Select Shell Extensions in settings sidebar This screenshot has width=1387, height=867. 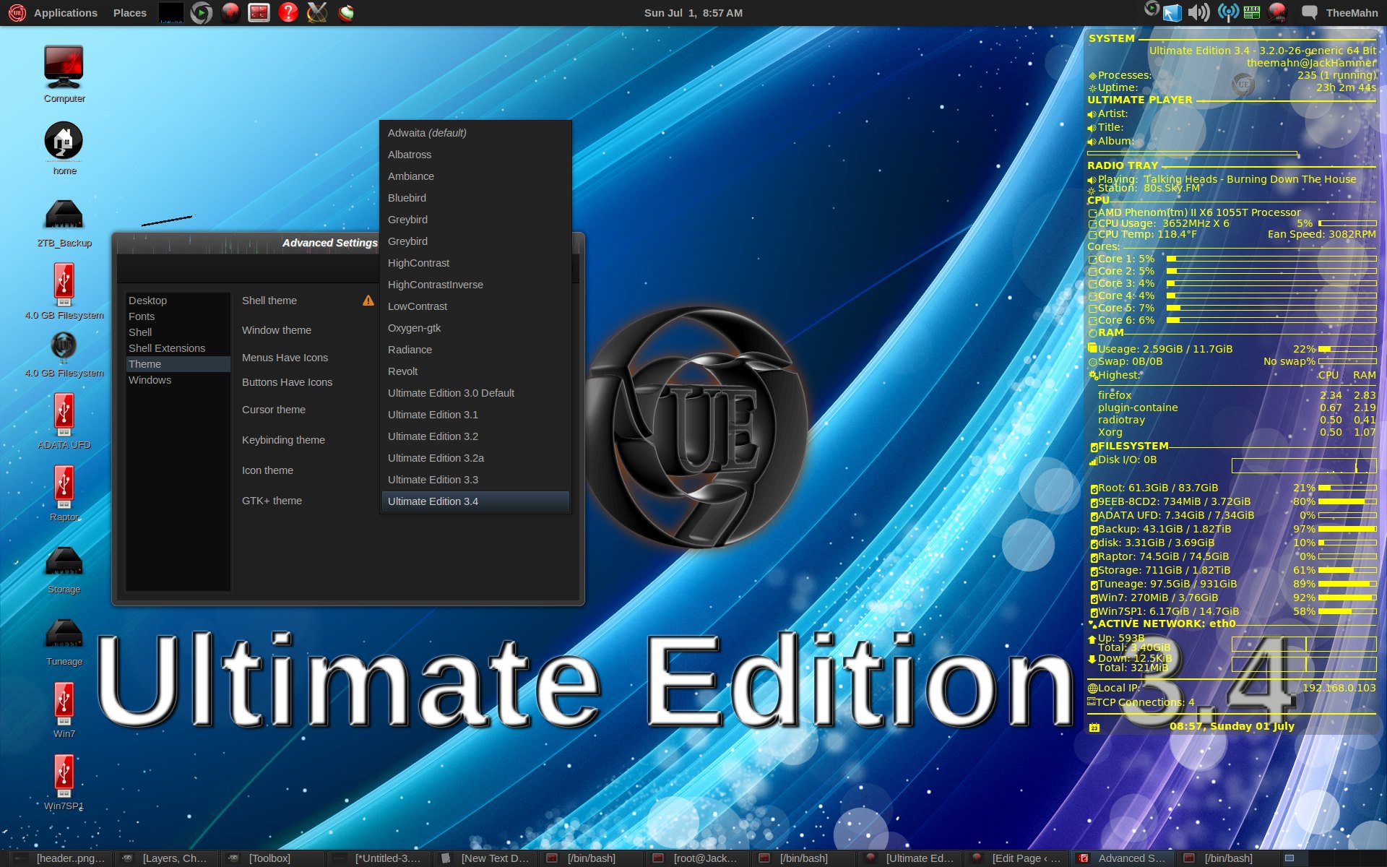click(x=167, y=348)
